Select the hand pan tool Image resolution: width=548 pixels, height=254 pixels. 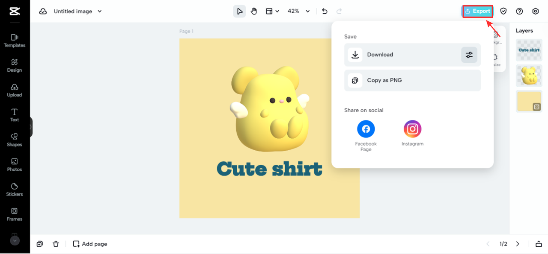pos(254,11)
